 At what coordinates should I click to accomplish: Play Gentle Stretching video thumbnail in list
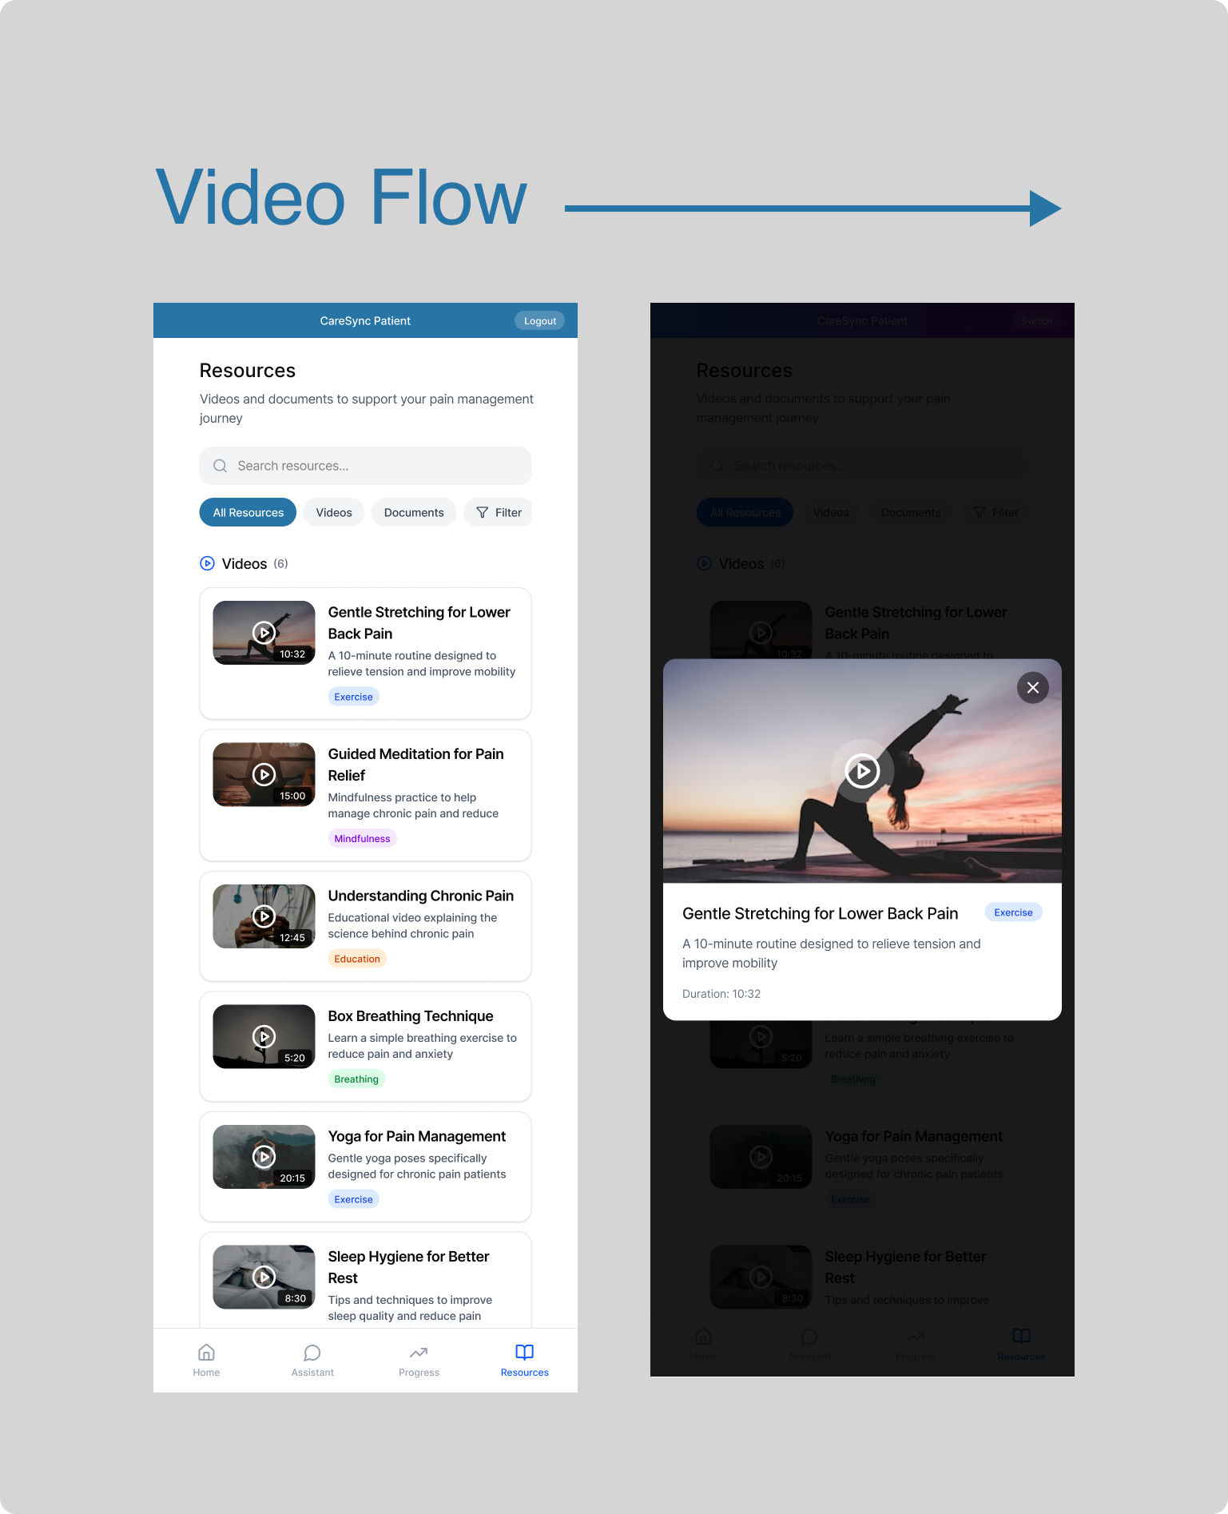point(264,633)
